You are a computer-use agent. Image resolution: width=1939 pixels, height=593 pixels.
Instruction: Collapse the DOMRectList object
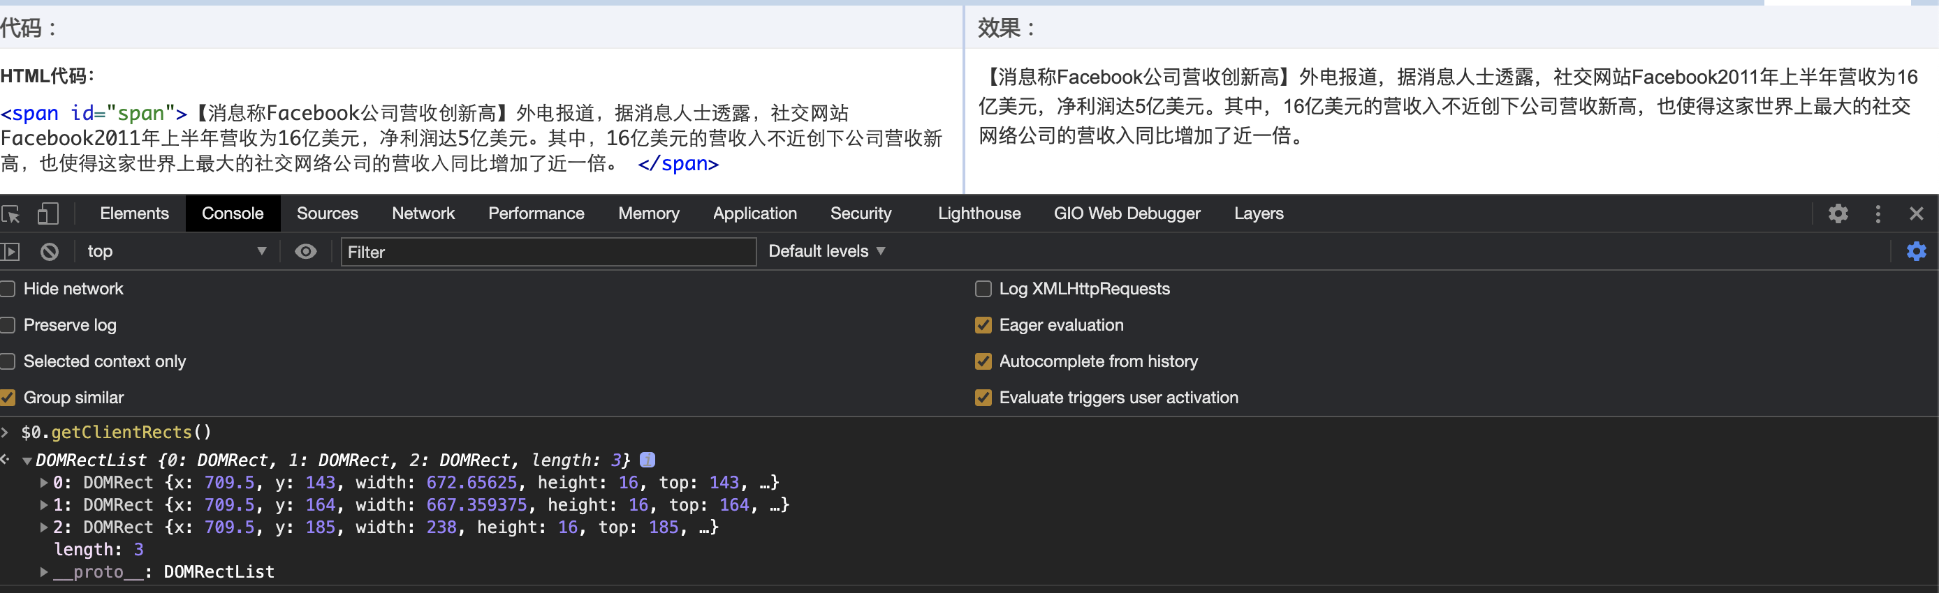click(27, 460)
